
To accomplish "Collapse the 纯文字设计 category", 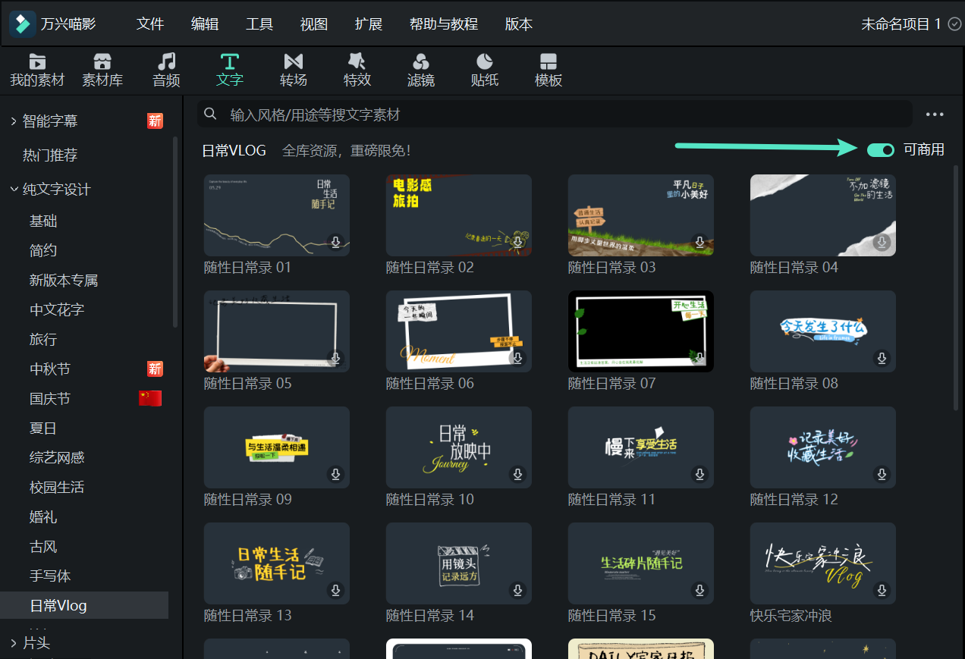I will point(14,189).
